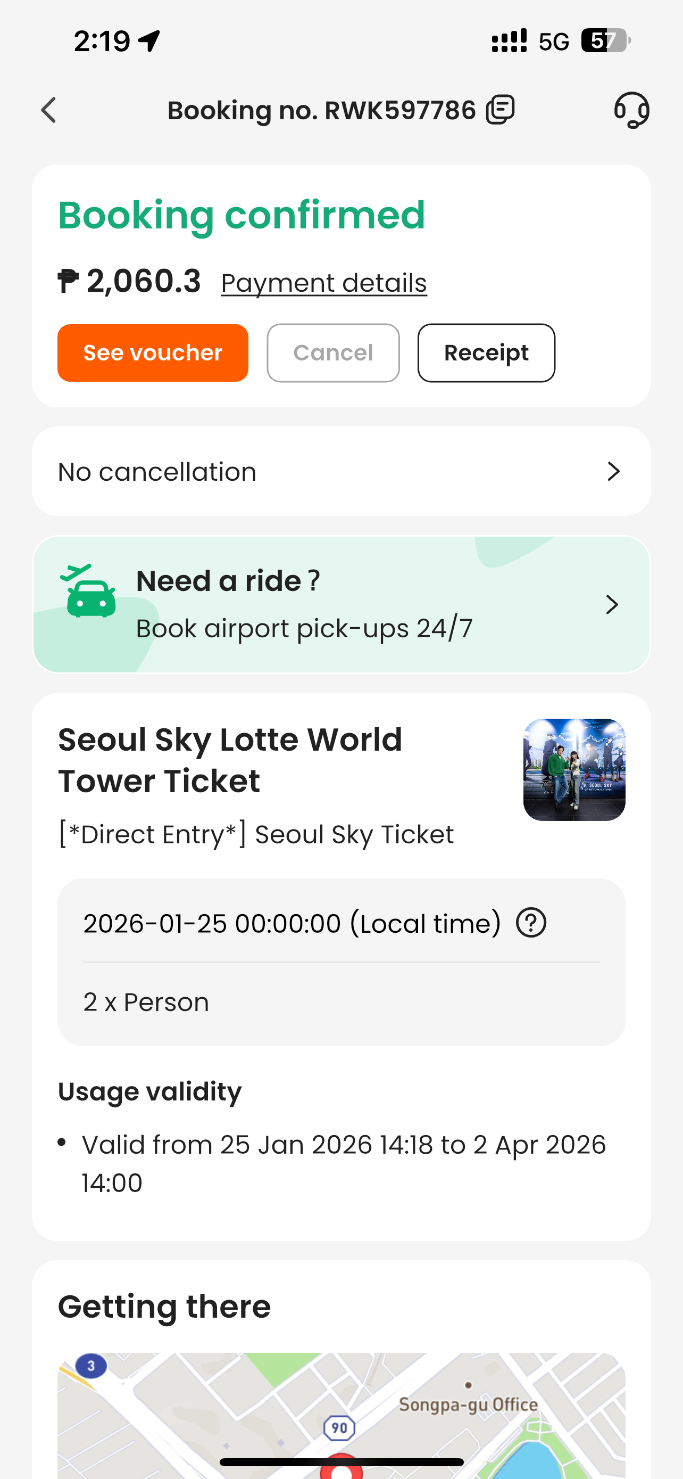
Task: Tap the route 3 badge on map
Action: pos(91,1365)
